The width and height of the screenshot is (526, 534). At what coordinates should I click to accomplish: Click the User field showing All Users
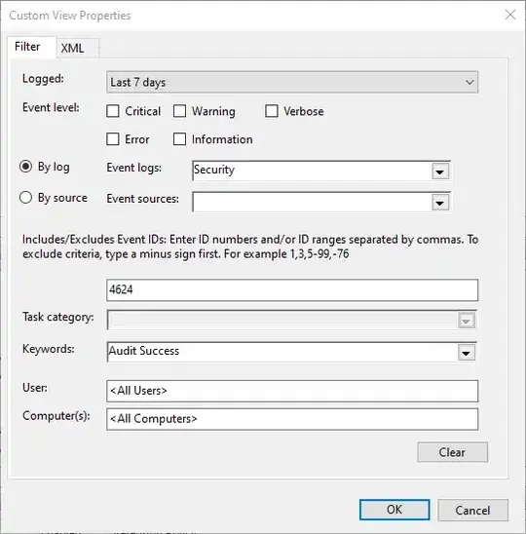tap(292, 391)
